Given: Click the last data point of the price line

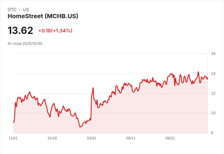Looking at the screenshot, I should click(x=208, y=78).
